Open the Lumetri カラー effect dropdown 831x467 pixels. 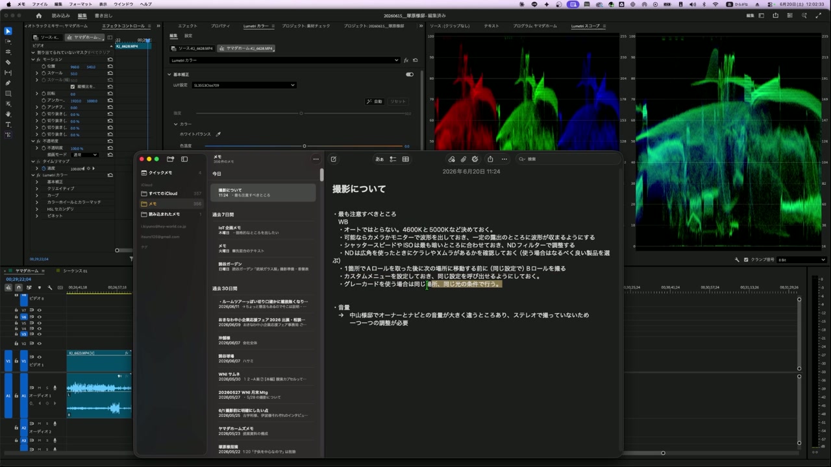point(284,60)
